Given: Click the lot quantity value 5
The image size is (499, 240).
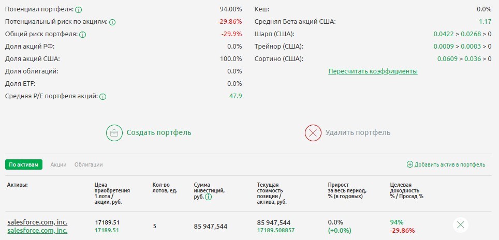Looking at the screenshot, I should (155, 226).
